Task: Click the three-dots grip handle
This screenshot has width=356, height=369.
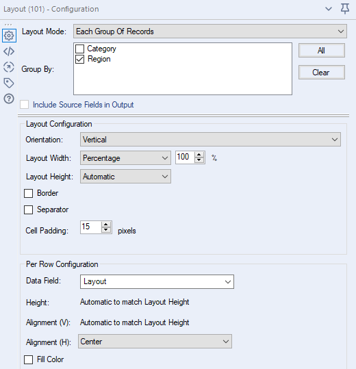Action: [x=8, y=25]
